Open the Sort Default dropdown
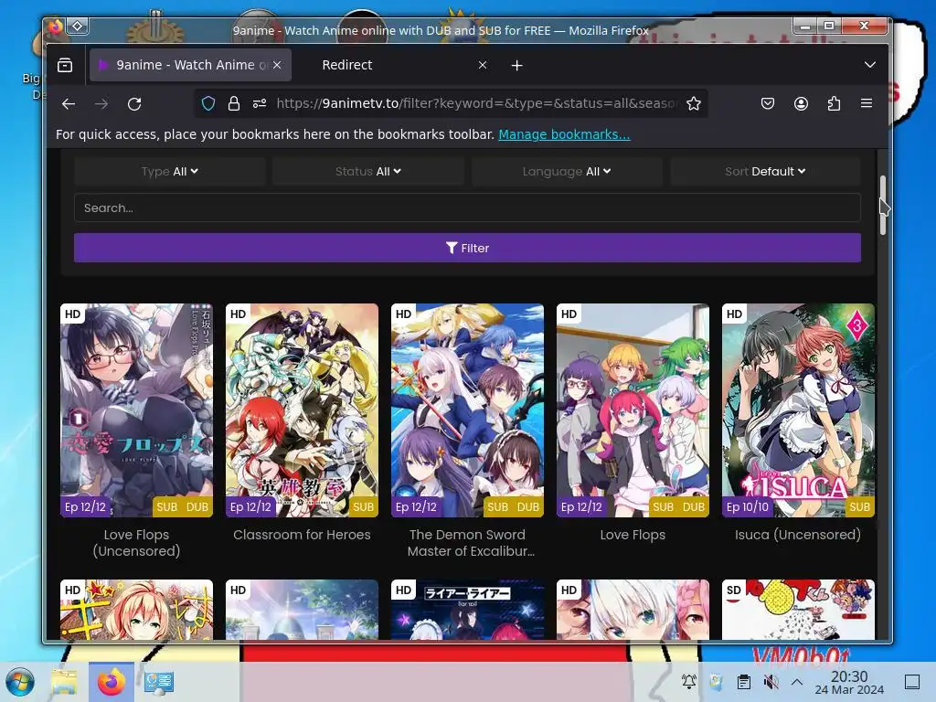 point(765,171)
